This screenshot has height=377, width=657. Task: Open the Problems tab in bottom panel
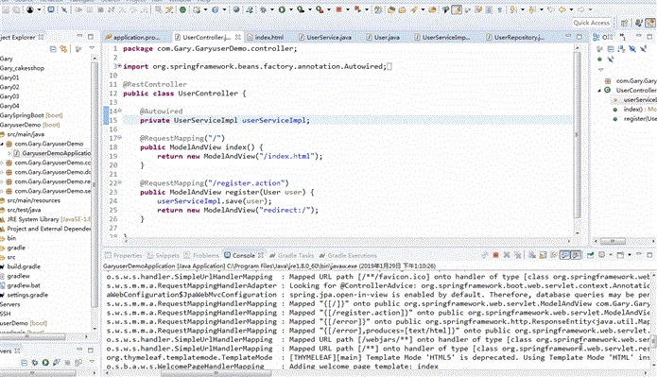pos(201,255)
